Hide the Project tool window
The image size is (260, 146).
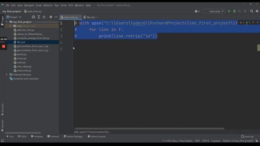point(56,17)
